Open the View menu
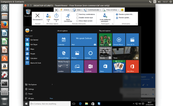The image size is (173, 106). click(78, 10)
